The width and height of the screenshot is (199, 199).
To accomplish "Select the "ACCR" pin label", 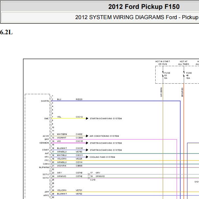I will point(46,136).
